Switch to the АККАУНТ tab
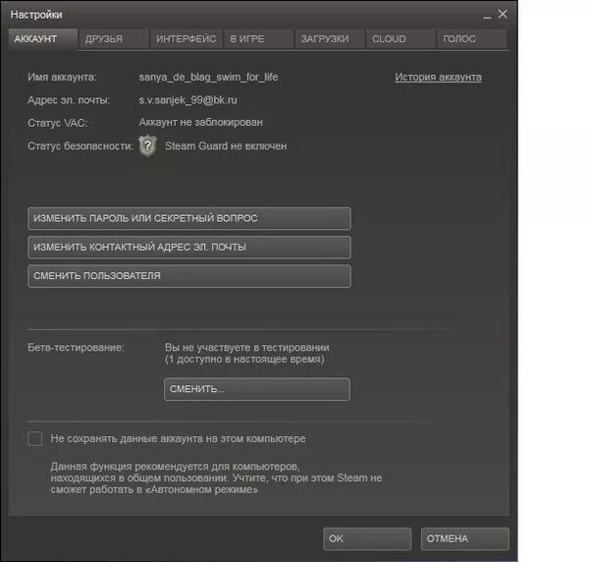This screenshot has width=589, height=562. pyautogui.click(x=43, y=39)
